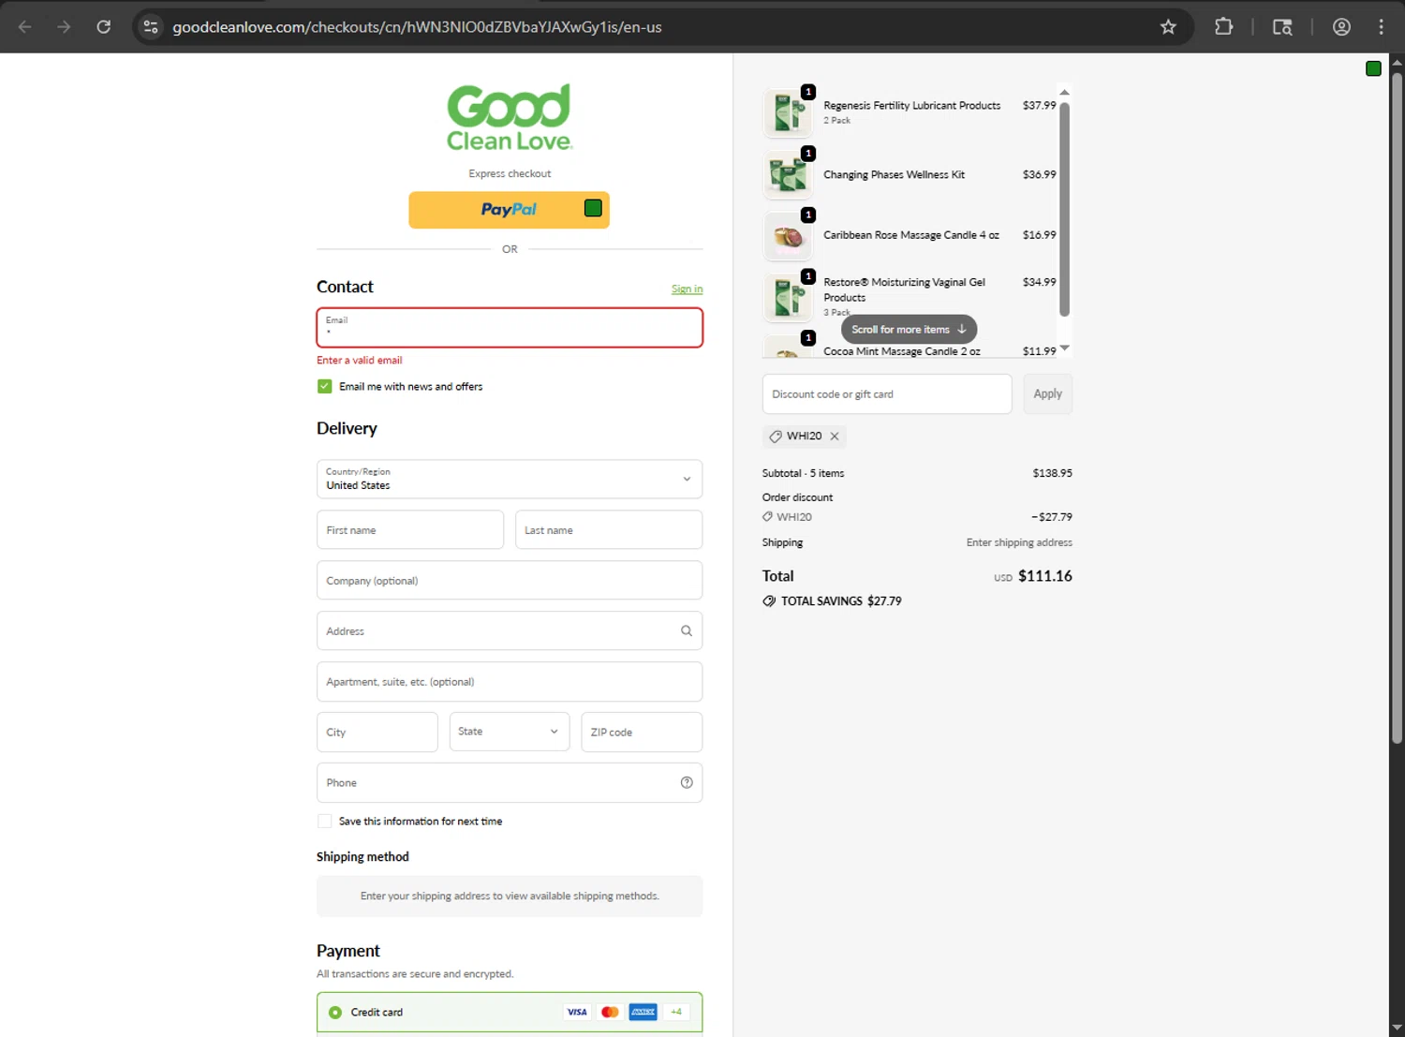The height and width of the screenshot is (1037, 1405).
Task: Show the +4 more payment cards
Action: tap(676, 1012)
